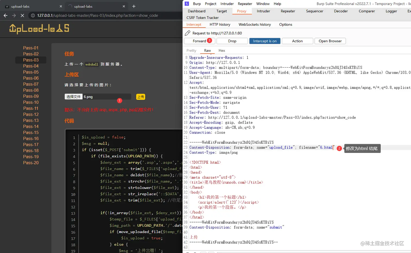This screenshot has height=253, width=411.
Task: Toggle the Intercept is on button
Action: (265, 41)
